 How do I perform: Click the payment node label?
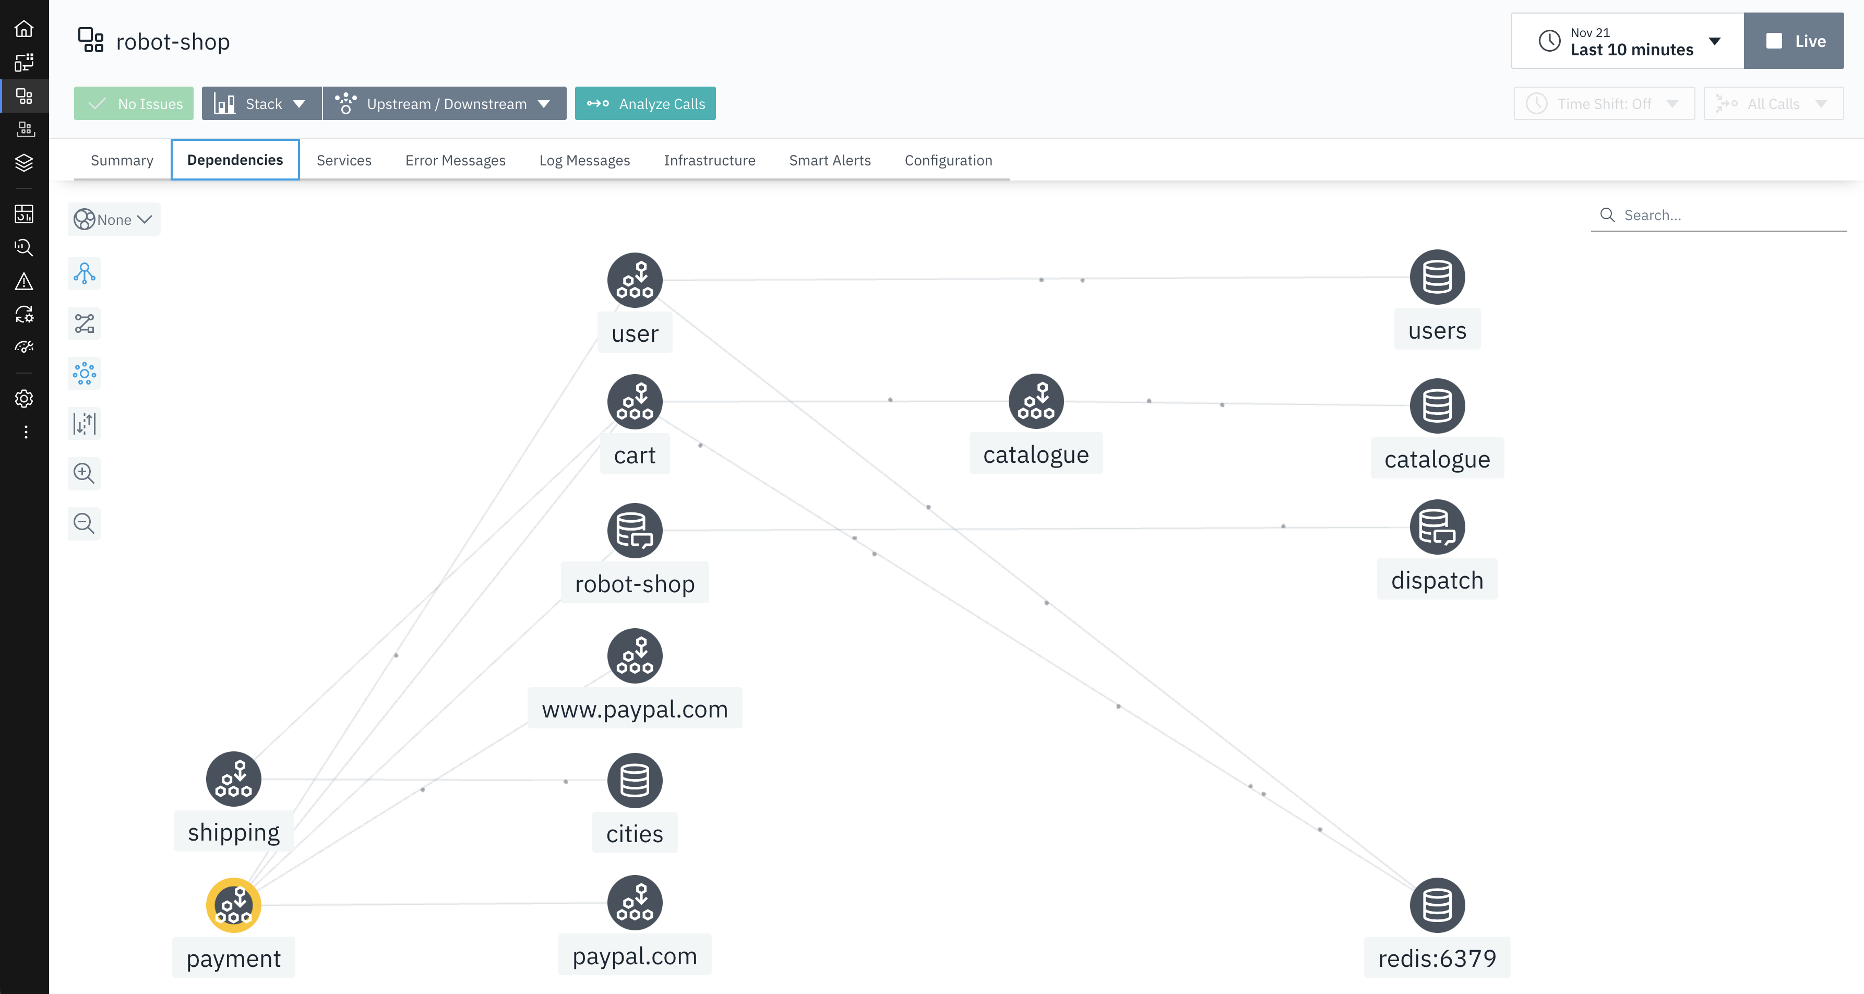(x=233, y=958)
